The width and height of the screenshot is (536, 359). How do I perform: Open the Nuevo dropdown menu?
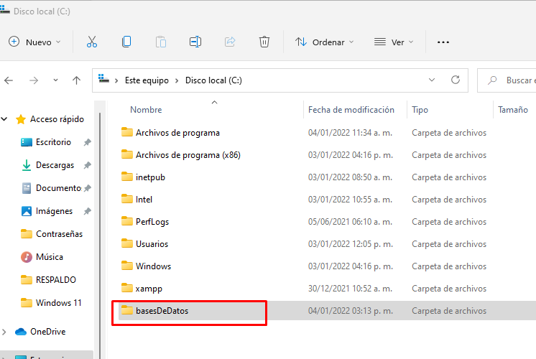pyautogui.click(x=34, y=42)
